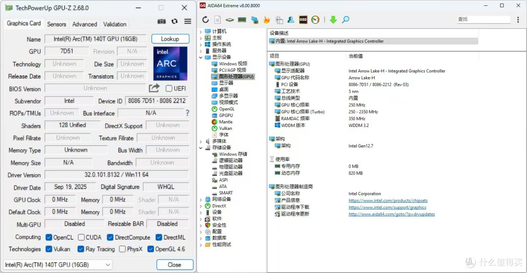Toggle the Vulkan checkbox in GPU-Z
527x273 pixels.
pyautogui.click(x=49, y=249)
